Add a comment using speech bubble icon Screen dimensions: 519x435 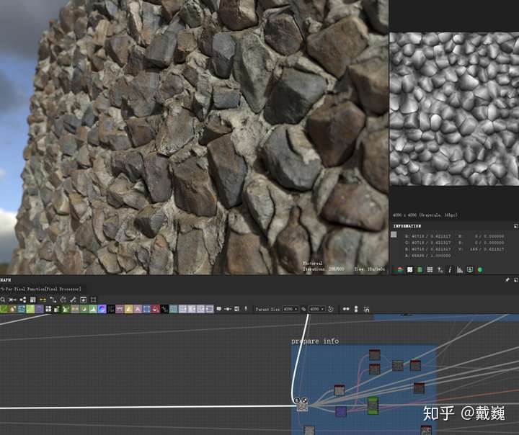(219, 309)
